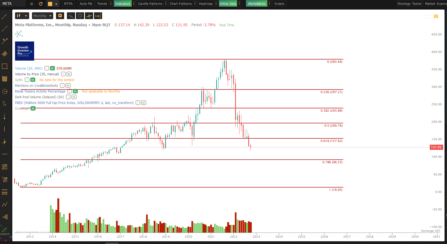The image size is (447, 244).
Task: Open Indicators options three-dot menu
Action: pos(134,4)
